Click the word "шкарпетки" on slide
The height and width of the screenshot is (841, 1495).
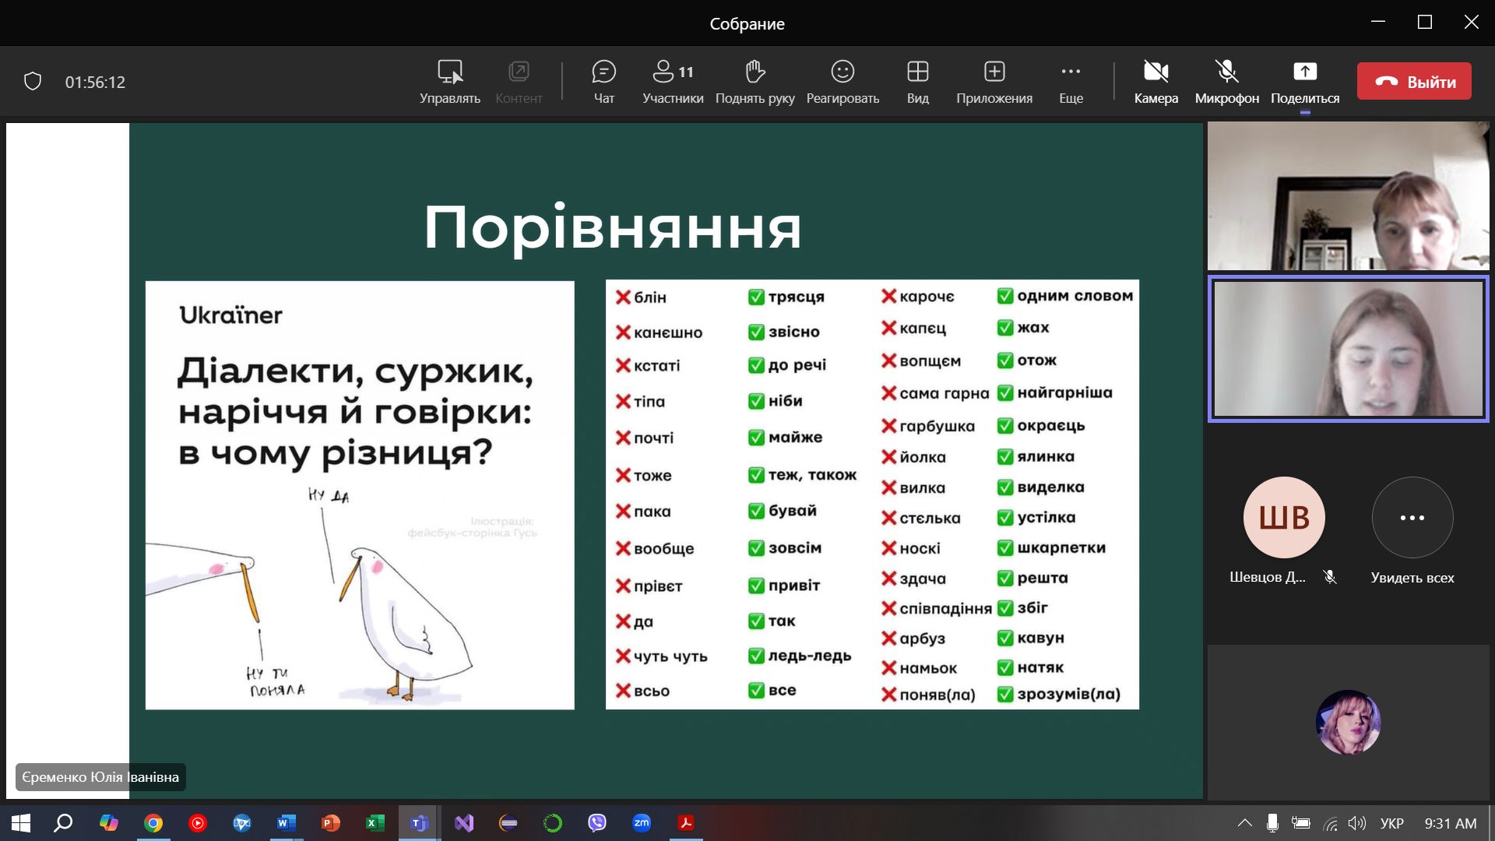point(1061,547)
